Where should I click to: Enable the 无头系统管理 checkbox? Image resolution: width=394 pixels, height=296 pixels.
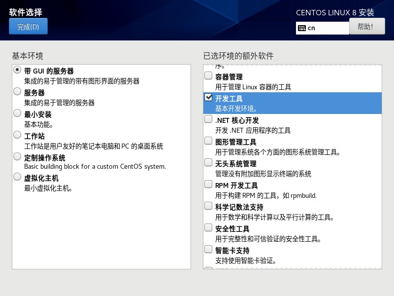pyautogui.click(x=208, y=163)
